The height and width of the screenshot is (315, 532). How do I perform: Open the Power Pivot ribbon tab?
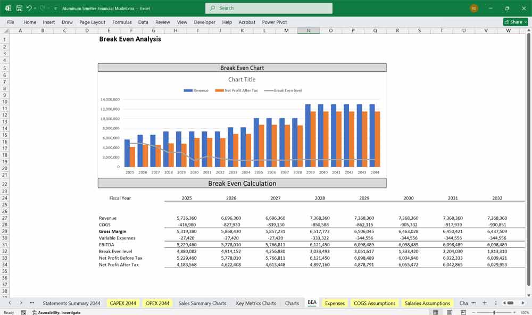click(x=275, y=22)
